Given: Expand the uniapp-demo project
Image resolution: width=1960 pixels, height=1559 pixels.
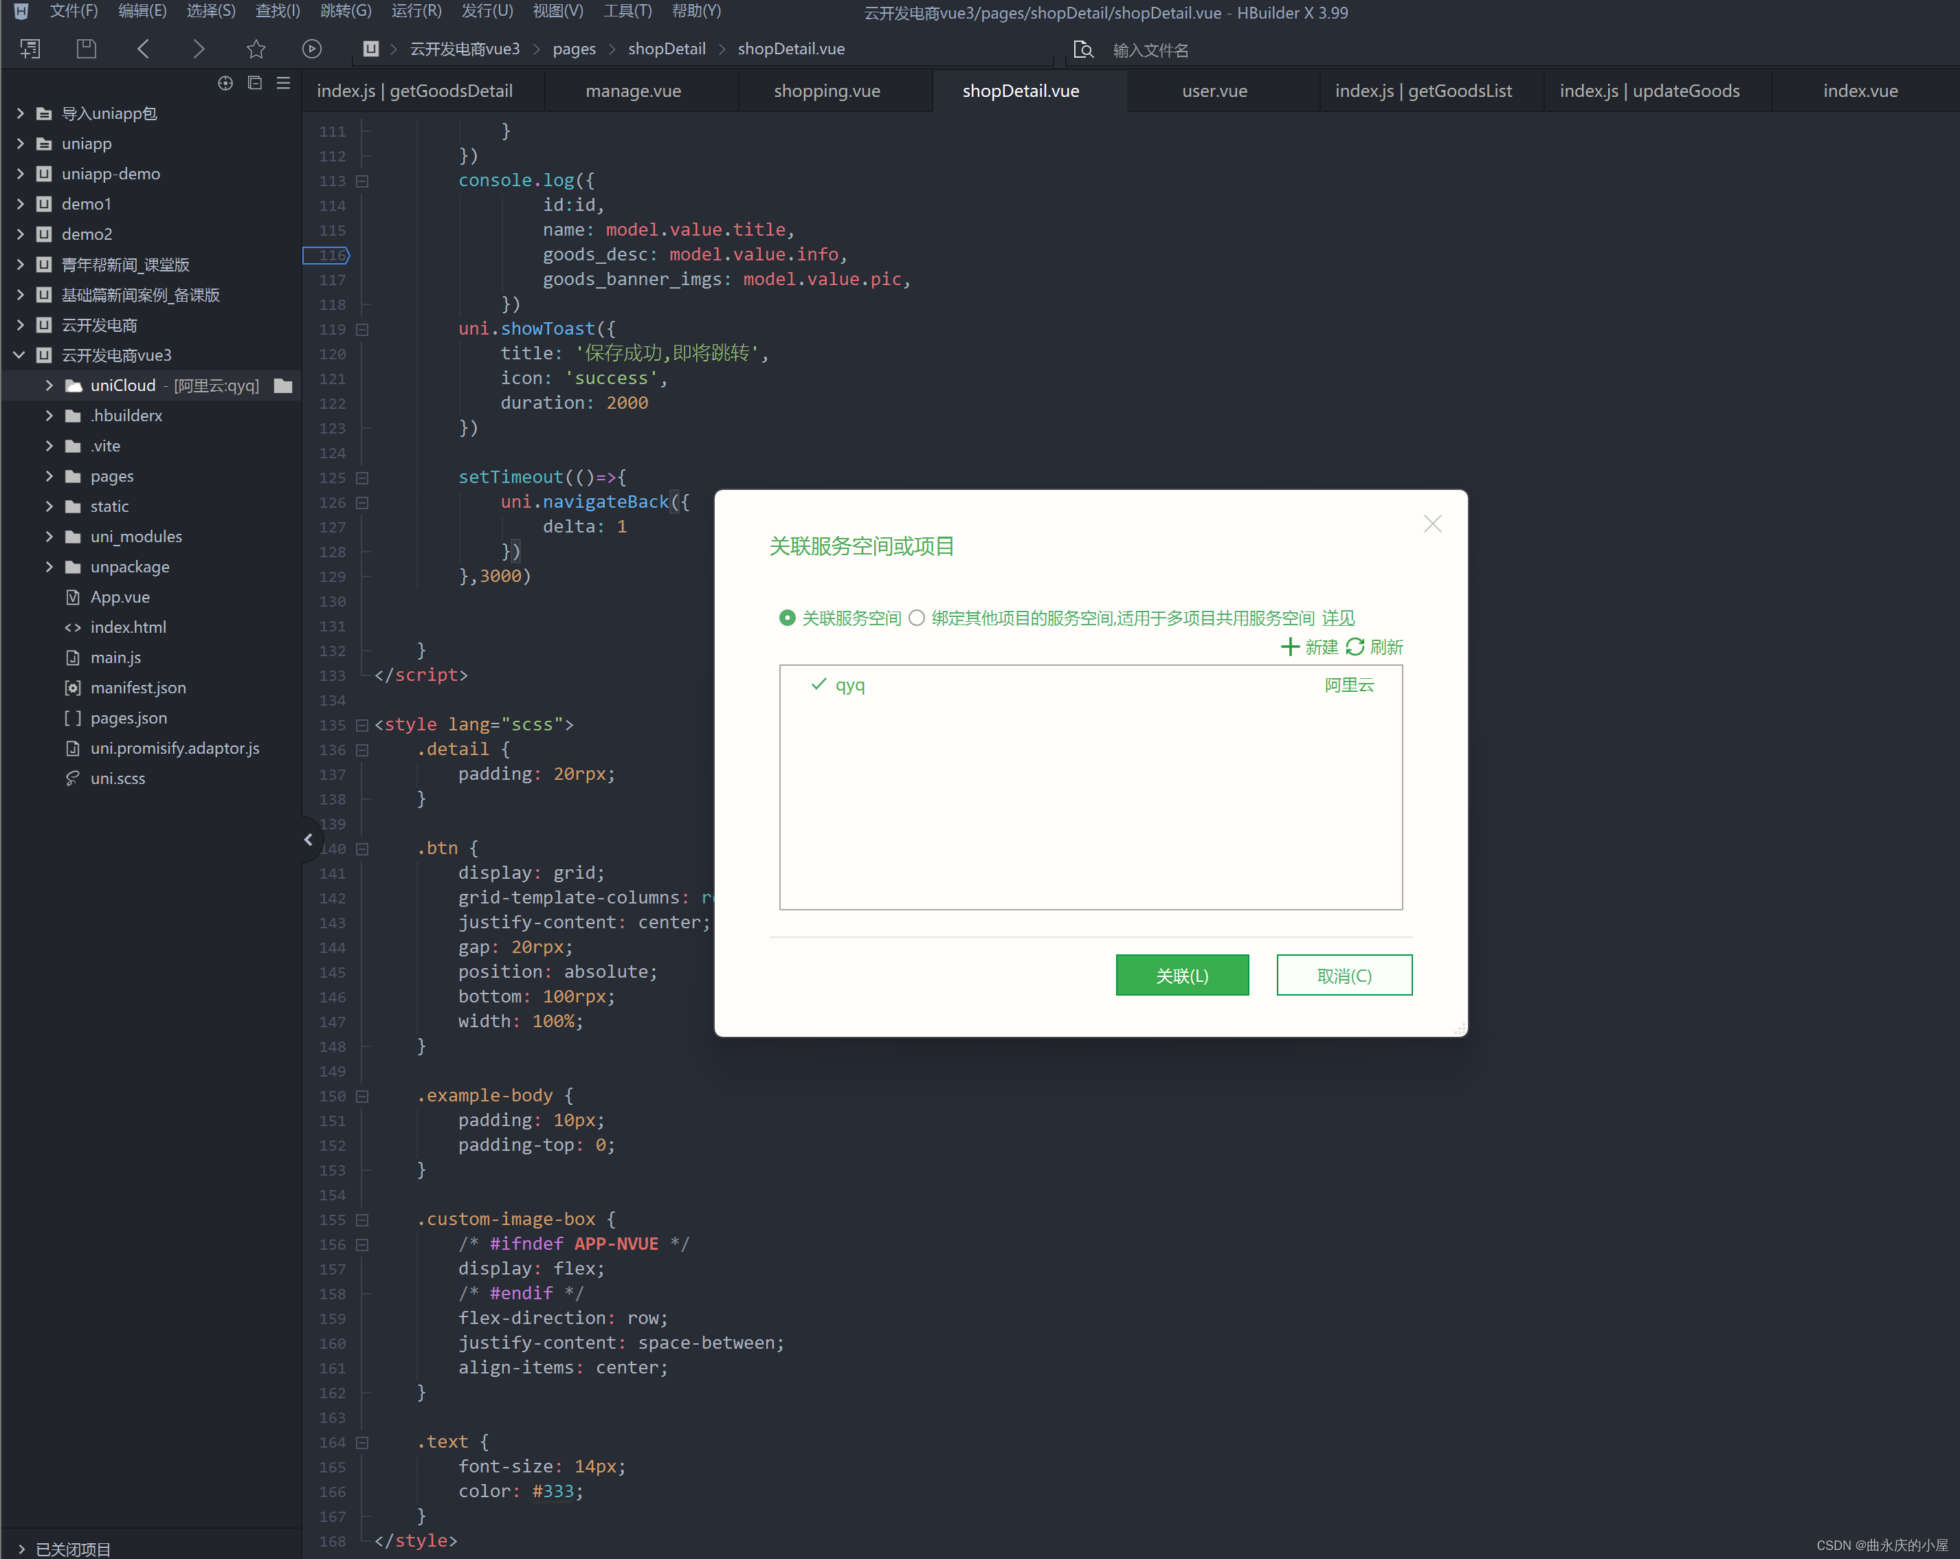Looking at the screenshot, I should tap(20, 174).
